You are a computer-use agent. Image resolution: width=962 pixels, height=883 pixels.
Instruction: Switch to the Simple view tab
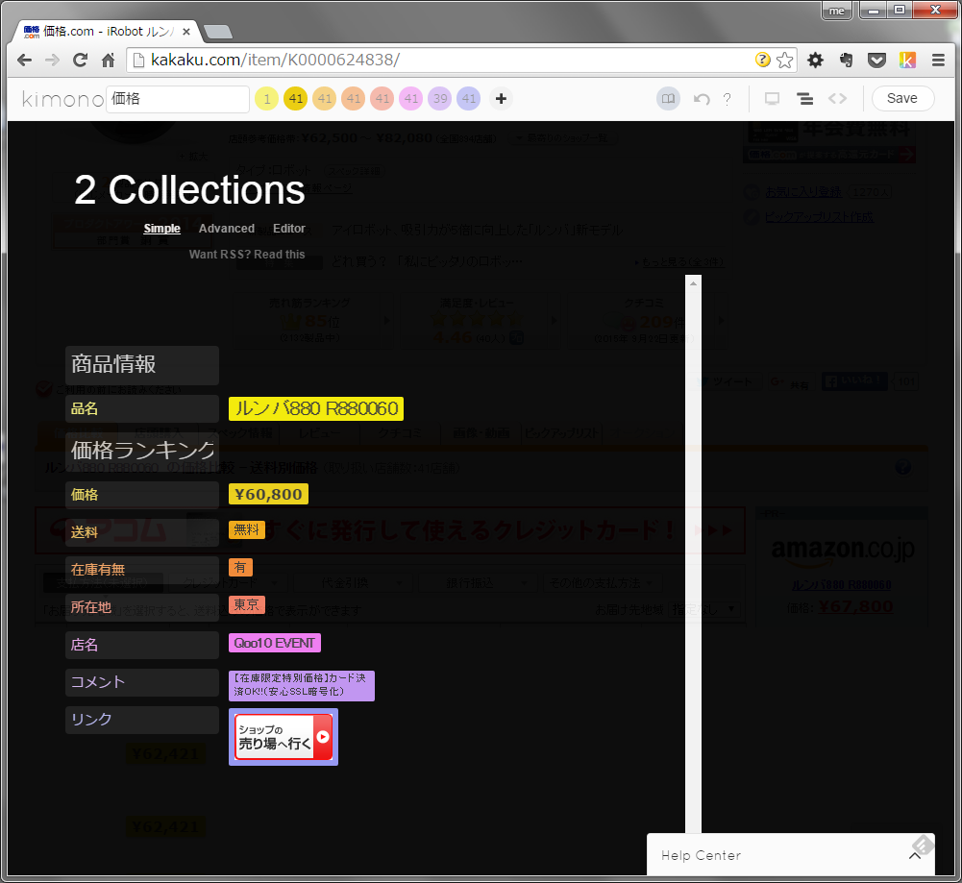[x=162, y=228]
